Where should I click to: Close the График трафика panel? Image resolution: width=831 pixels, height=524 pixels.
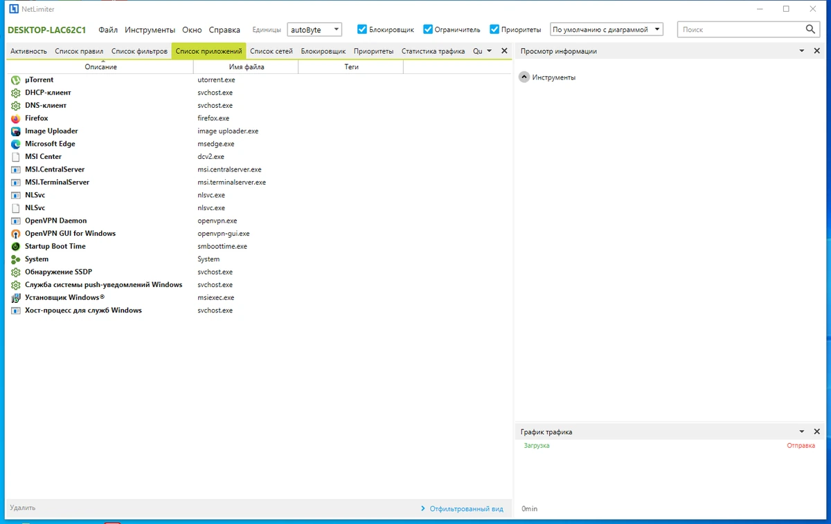816,431
